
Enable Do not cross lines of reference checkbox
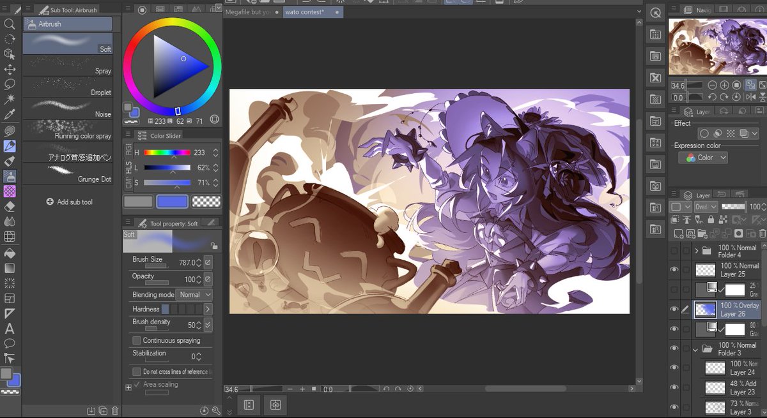136,371
